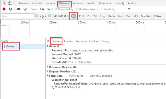Toggle the device mode icon
This screenshot has height=99, width=166.
click(10, 3)
